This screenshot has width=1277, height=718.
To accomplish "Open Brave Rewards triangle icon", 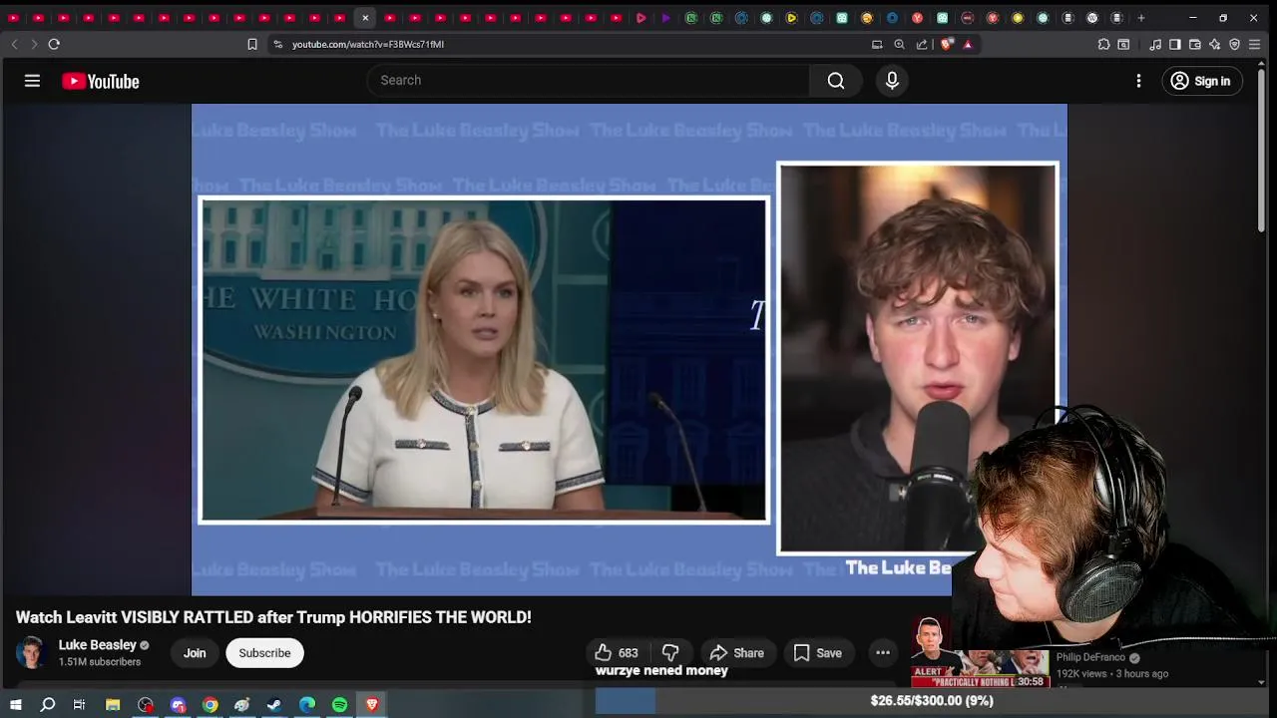I will pos(967,44).
